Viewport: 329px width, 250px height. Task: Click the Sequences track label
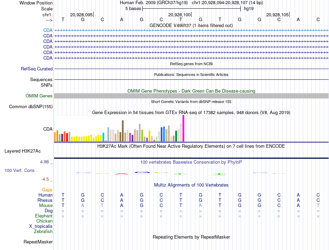(41, 79)
